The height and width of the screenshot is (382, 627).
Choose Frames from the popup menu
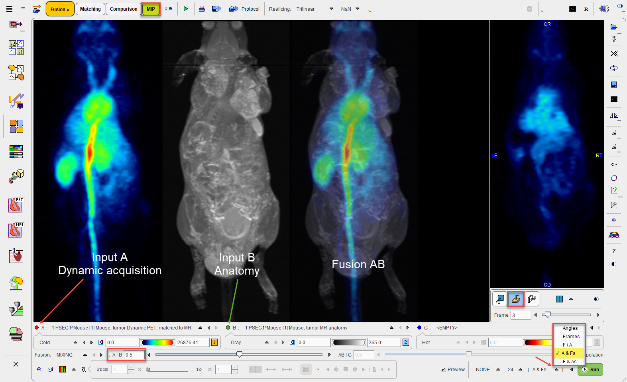[571, 337]
